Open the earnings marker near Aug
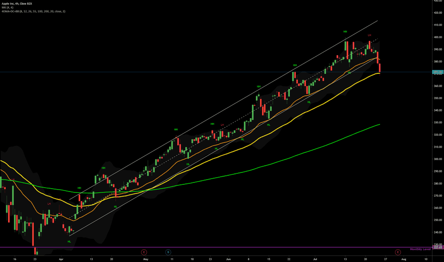The width and height of the screenshot is (444, 262). pyautogui.click(x=398, y=252)
